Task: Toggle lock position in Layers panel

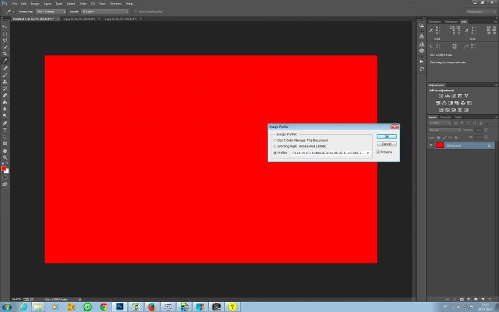Action: [x=450, y=137]
